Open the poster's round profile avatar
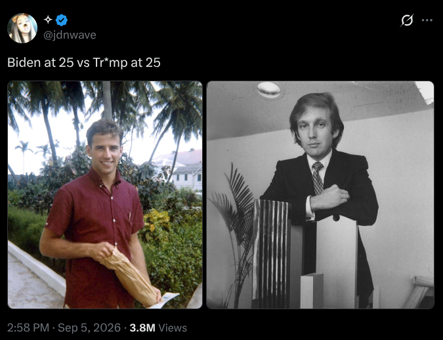Viewport: 443px width, 340px height. tap(22, 28)
